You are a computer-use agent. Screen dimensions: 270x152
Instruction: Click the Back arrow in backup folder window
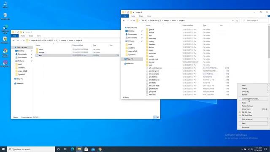coord(13,41)
